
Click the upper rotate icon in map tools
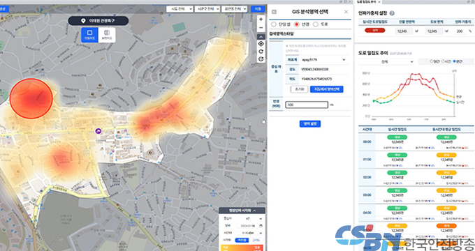click(261, 52)
